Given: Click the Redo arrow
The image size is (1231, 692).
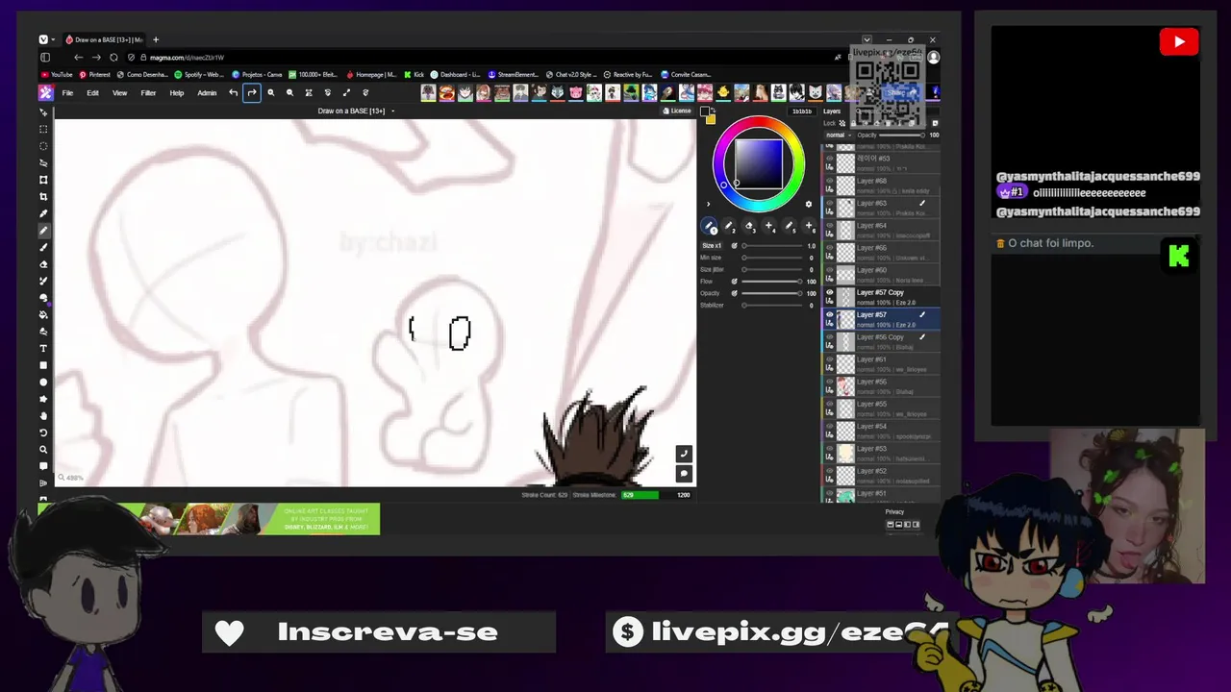Looking at the screenshot, I should (x=252, y=93).
